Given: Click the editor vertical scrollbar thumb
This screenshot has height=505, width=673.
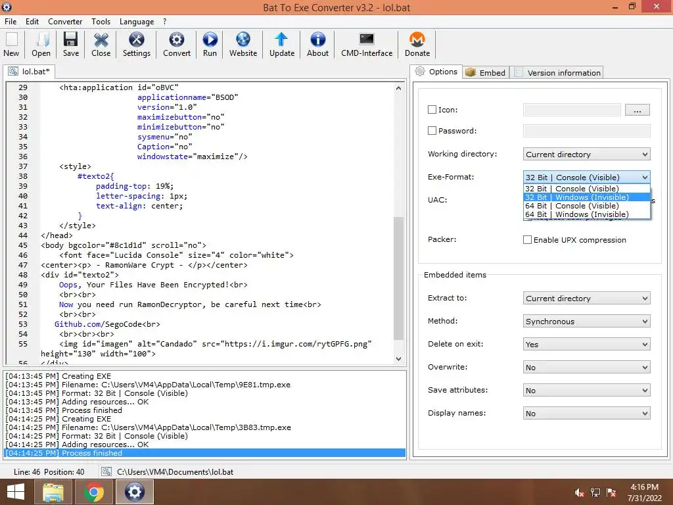Looking at the screenshot, I should [x=399, y=278].
